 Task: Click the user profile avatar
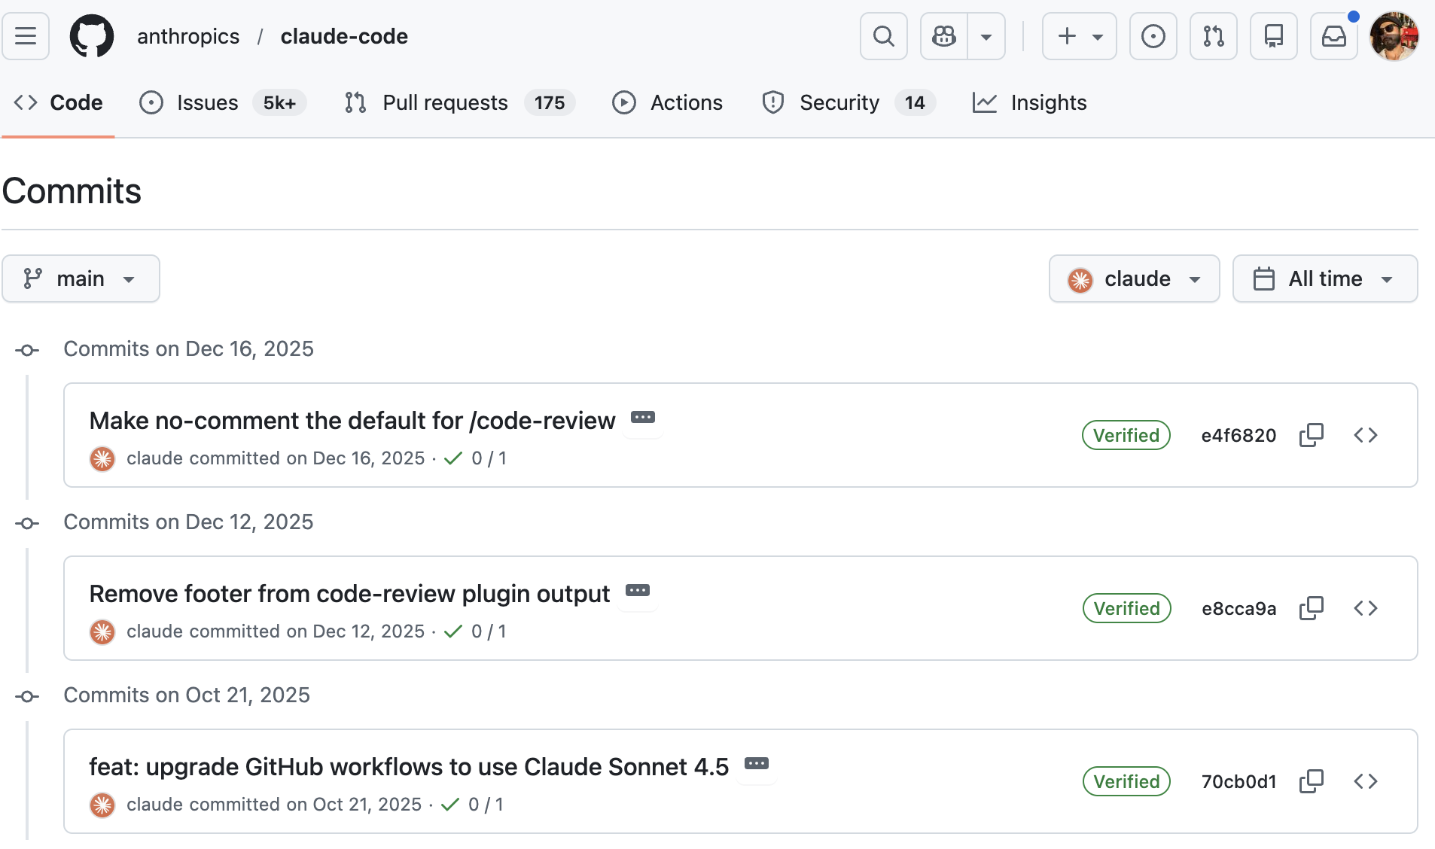pyautogui.click(x=1394, y=36)
